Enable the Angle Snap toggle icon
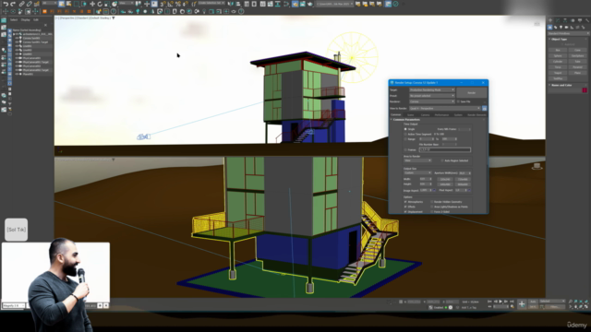The width and height of the screenshot is (591, 332). 170,4
